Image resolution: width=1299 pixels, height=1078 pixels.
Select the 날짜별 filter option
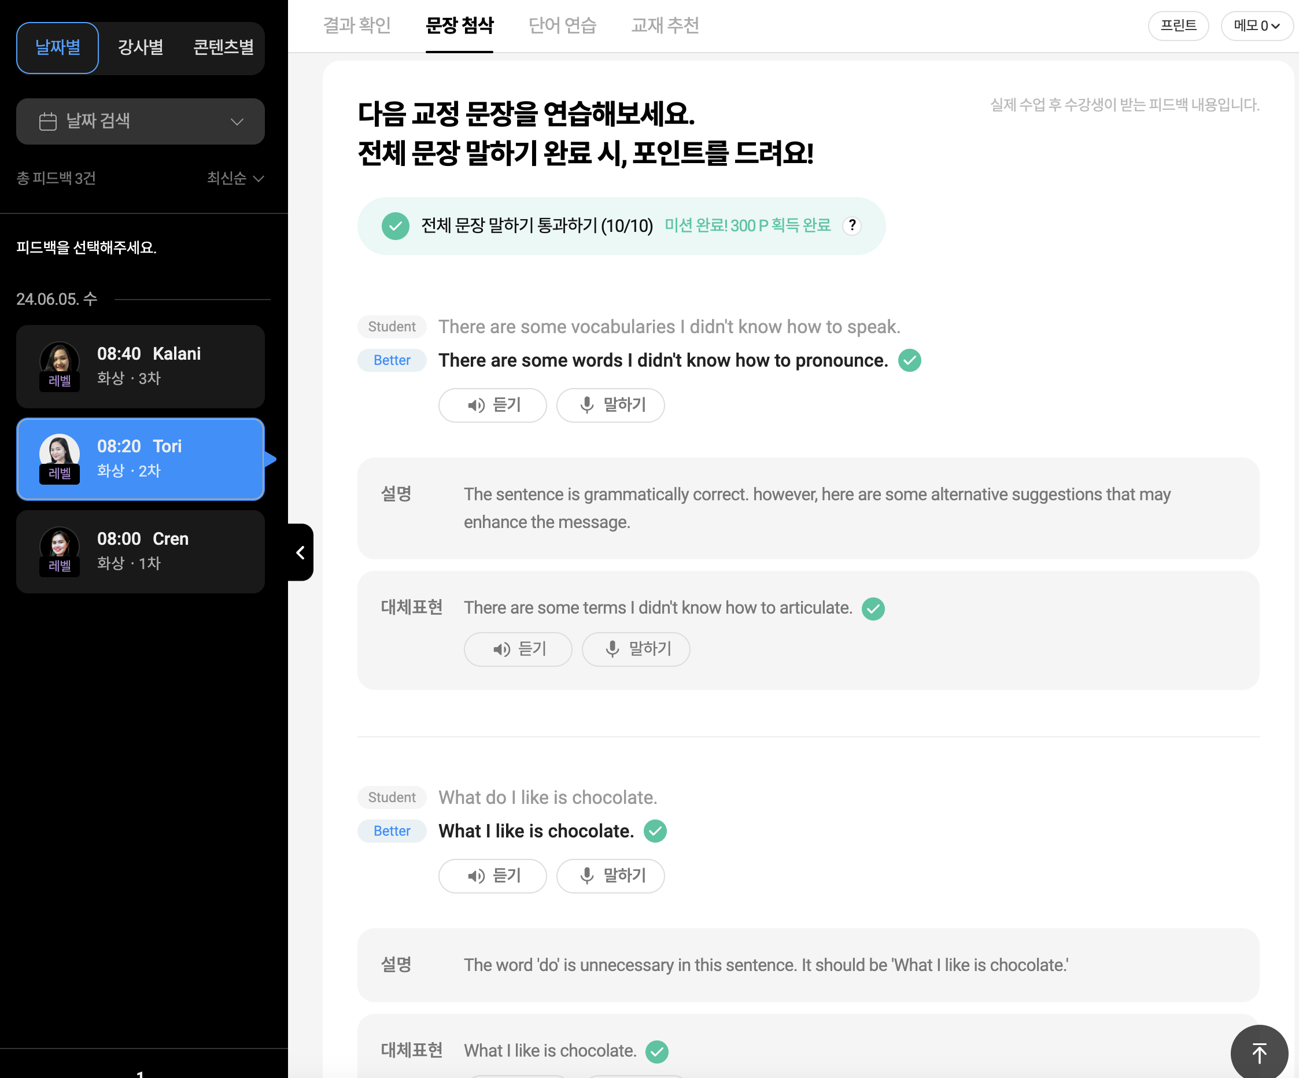click(x=57, y=47)
